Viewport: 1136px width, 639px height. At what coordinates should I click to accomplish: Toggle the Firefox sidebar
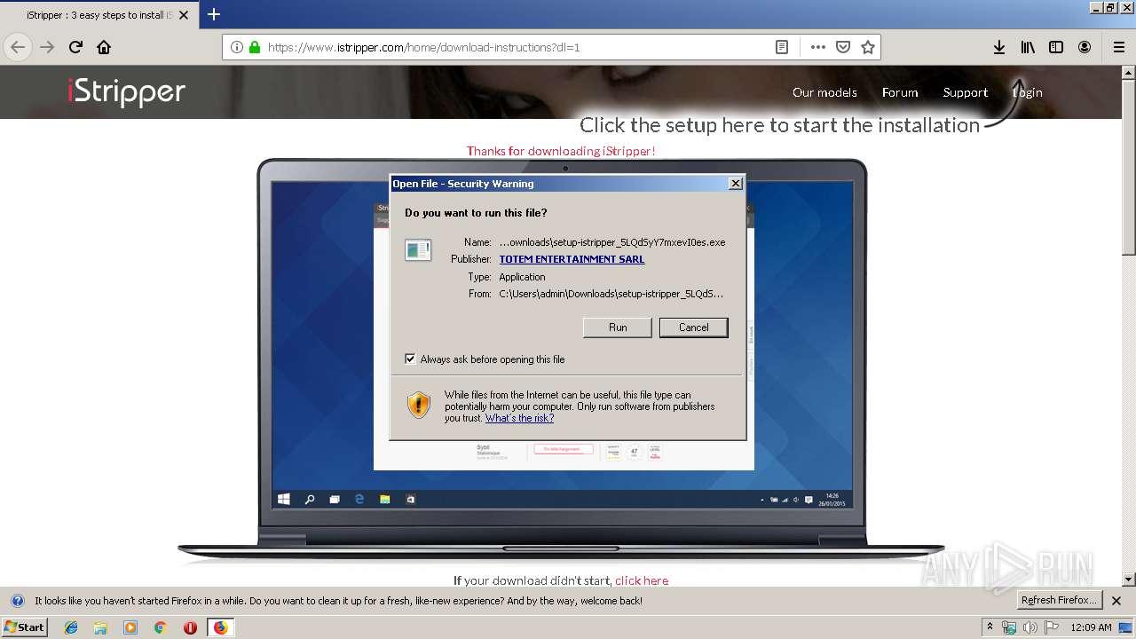pyautogui.click(x=1056, y=47)
